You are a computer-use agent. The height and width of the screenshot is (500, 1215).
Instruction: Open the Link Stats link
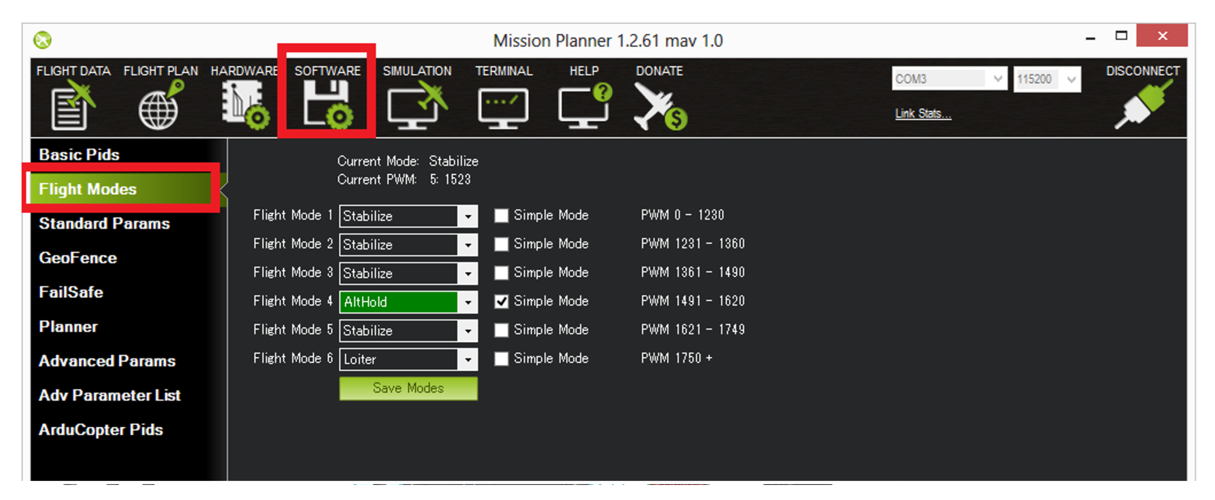tap(923, 114)
